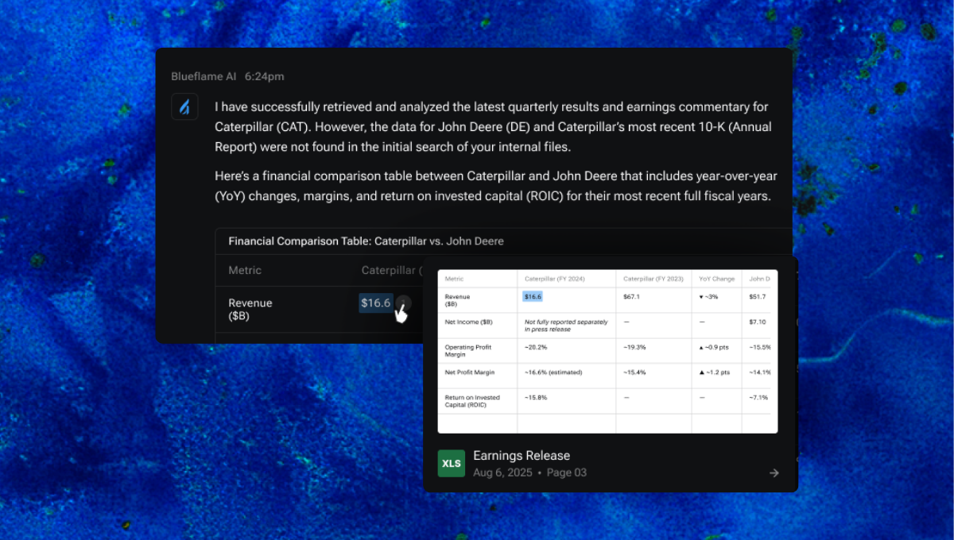Click the Net Income ($B) row label in preview

click(x=468, y=322)
